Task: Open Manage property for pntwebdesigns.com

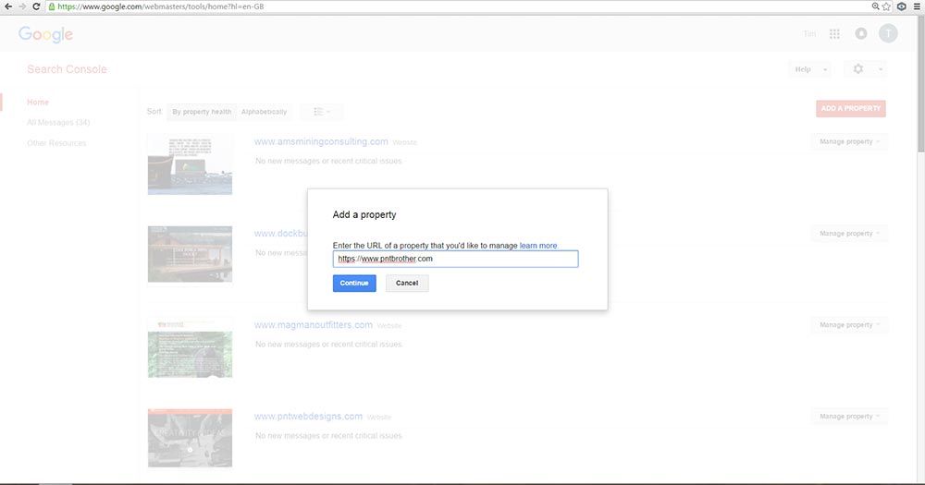Action: pos(849,416)
